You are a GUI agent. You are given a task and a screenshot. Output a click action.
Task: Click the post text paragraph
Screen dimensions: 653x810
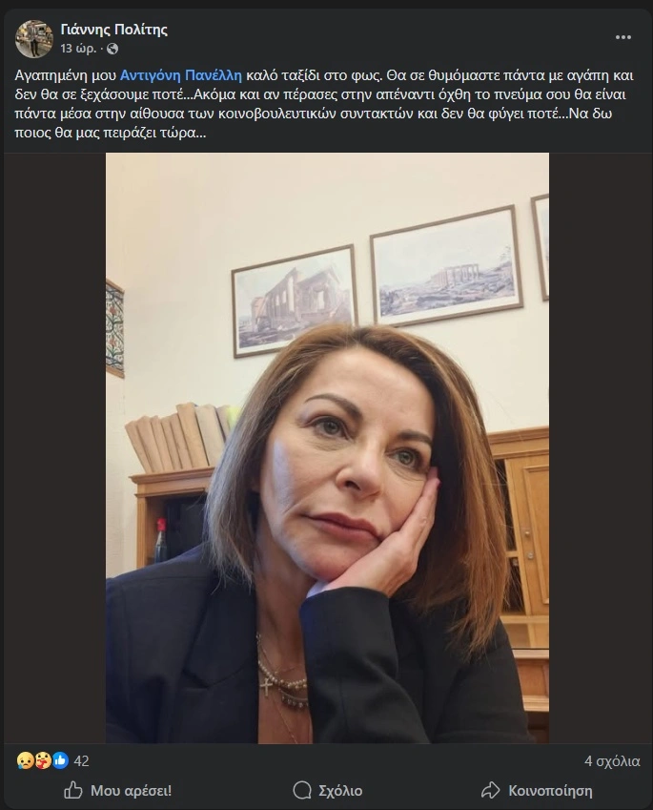324,104
